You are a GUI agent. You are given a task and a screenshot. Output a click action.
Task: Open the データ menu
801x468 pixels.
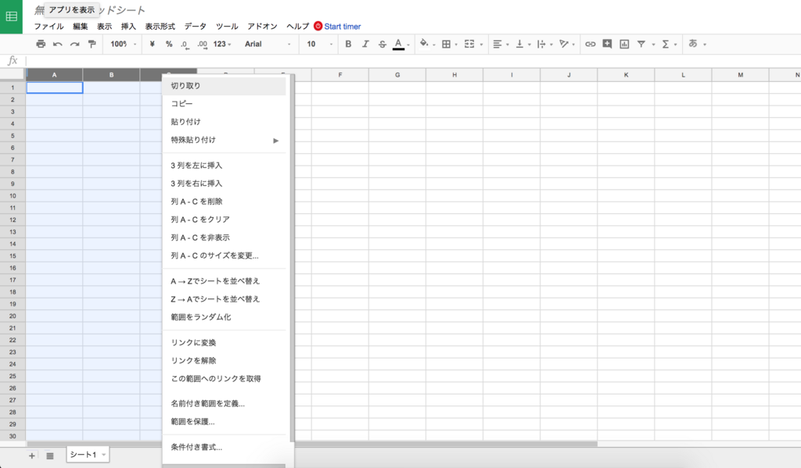pyautogui.click(x=195, y=27)
